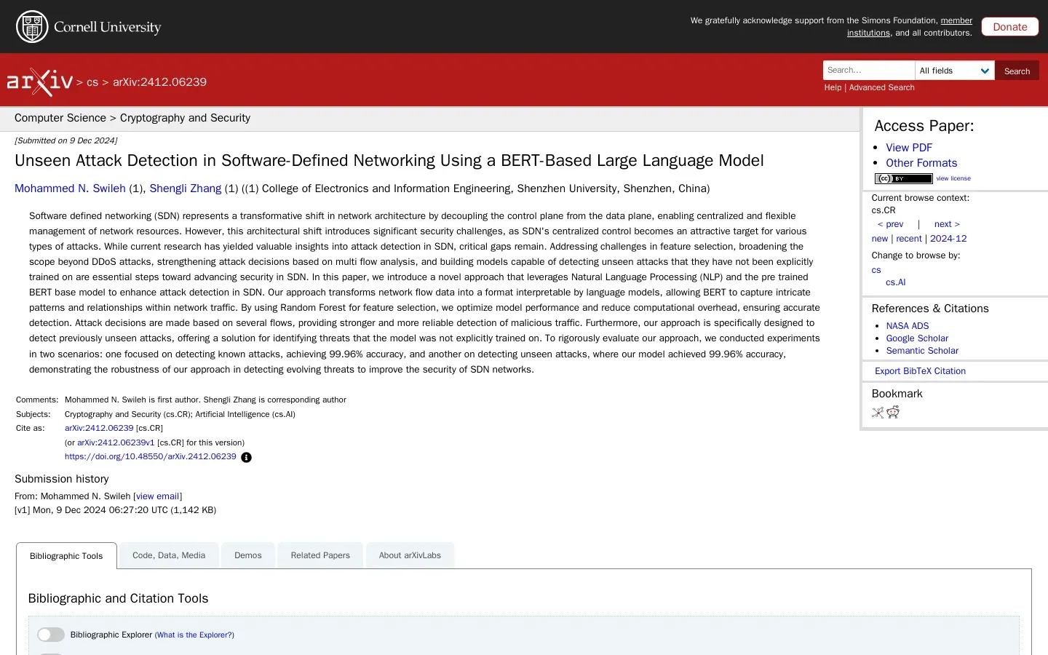Open the Google Scholar citations link
Screen dimensions: 1048x655
(917, 338)
